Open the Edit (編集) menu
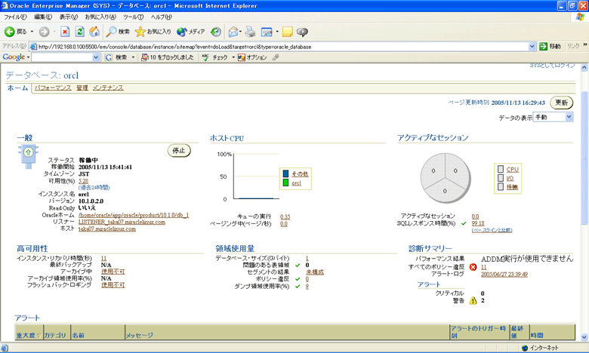Screen dimensions: 589x353 point(43,17)
